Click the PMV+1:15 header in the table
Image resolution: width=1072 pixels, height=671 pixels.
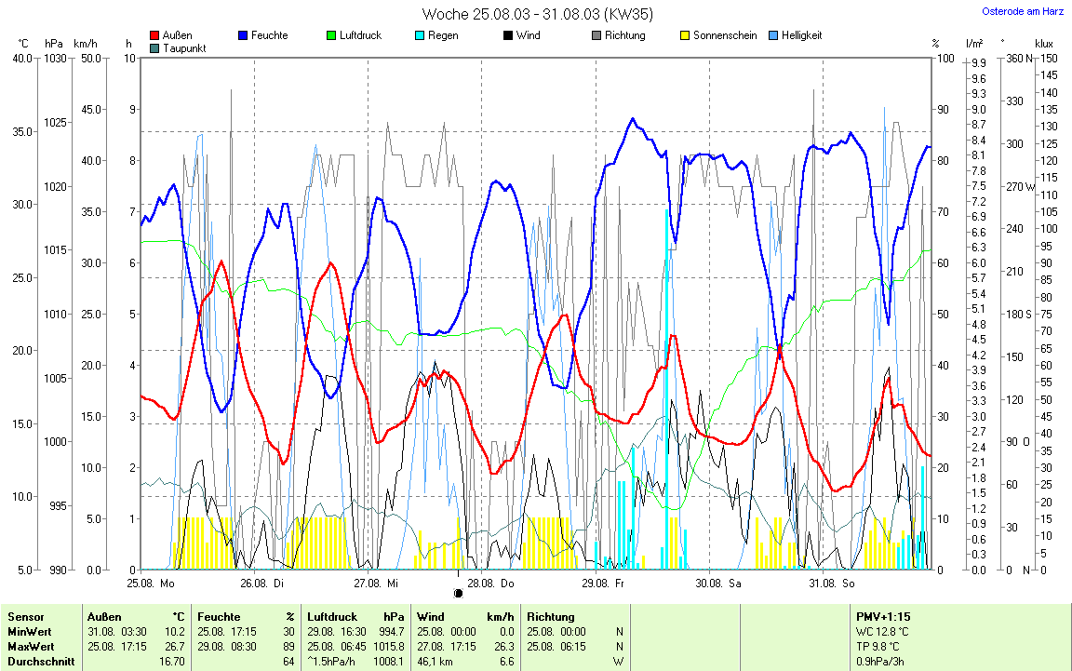(x=883, y=617)
